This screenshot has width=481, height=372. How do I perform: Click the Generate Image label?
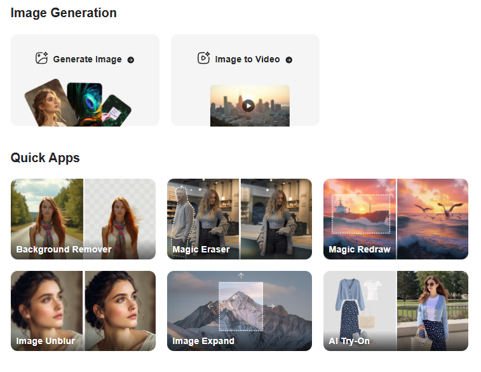point(87,60)
